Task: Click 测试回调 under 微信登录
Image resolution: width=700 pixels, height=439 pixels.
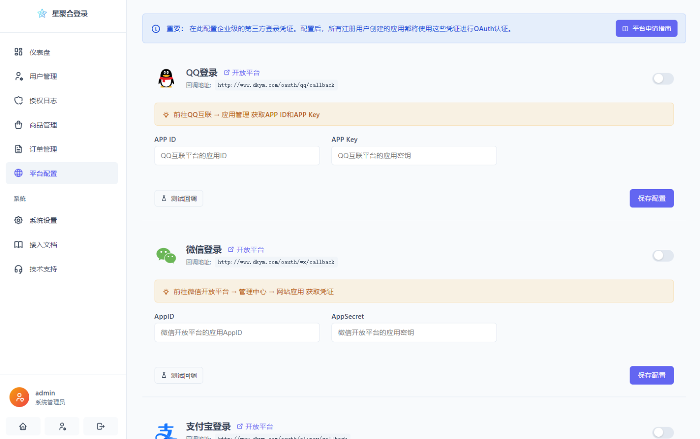Action: point(179,375)
